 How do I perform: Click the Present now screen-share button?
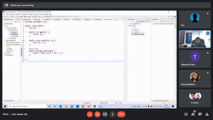105,114
